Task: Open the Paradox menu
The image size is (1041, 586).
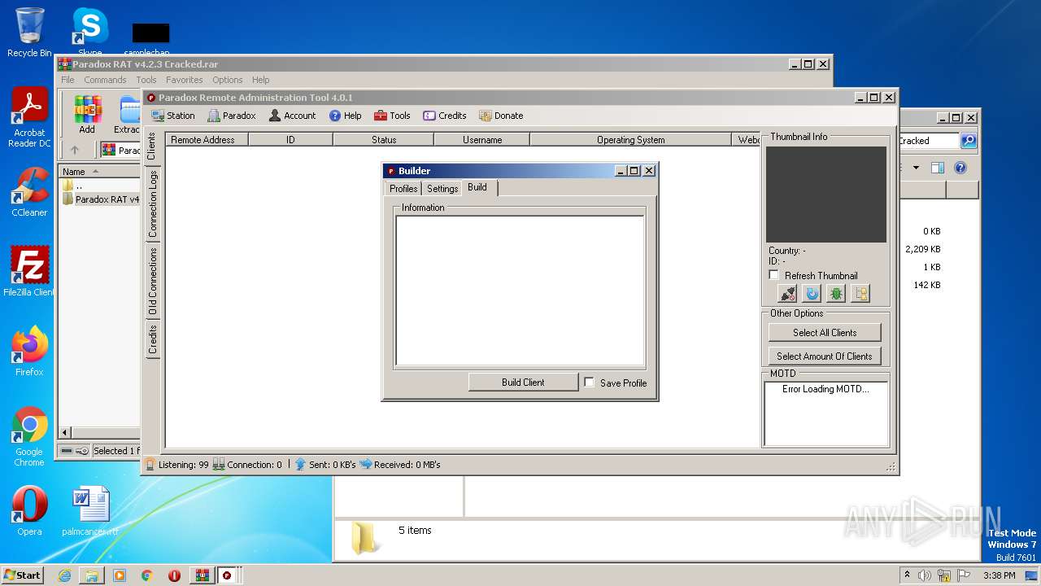Action: 232,116
